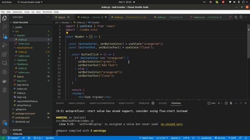The height and width of the screenshot is (140, 250).
Task: Open notifications bell in status bar
Action: (246, 138)
